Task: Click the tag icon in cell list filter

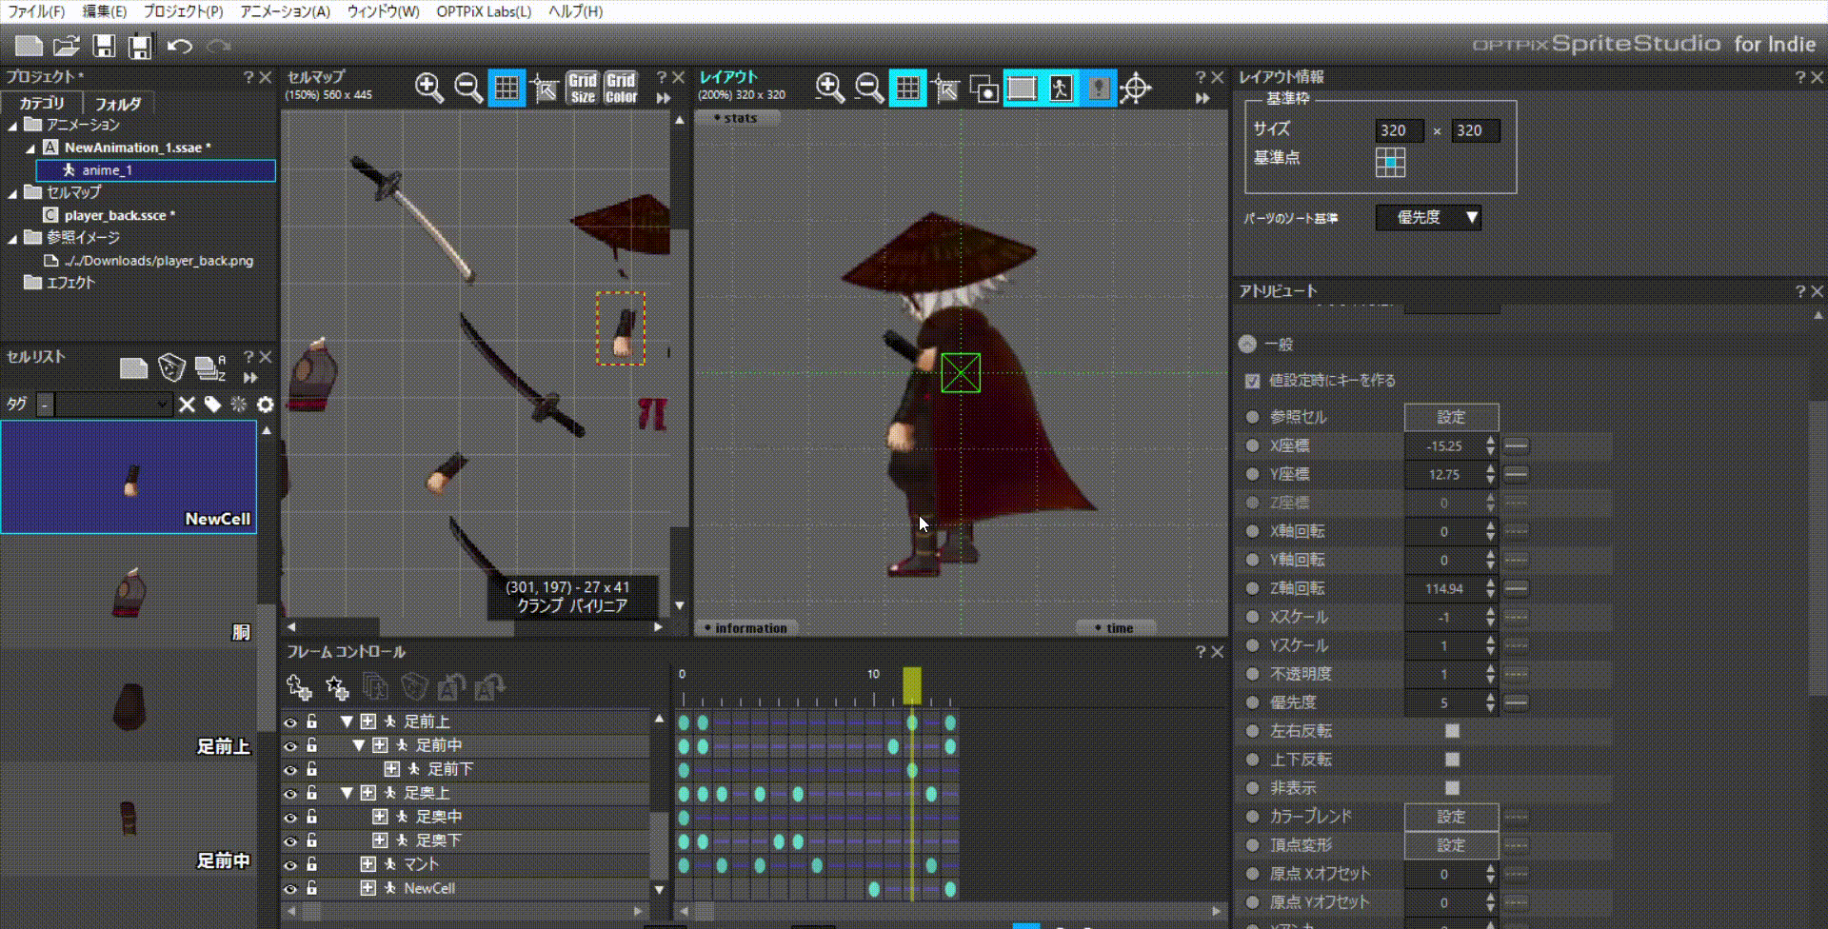Action: point(212,405)
